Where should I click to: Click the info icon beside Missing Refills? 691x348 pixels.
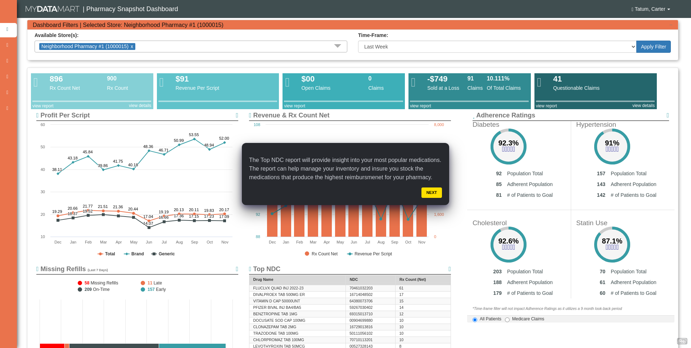(x=37, y=269)
